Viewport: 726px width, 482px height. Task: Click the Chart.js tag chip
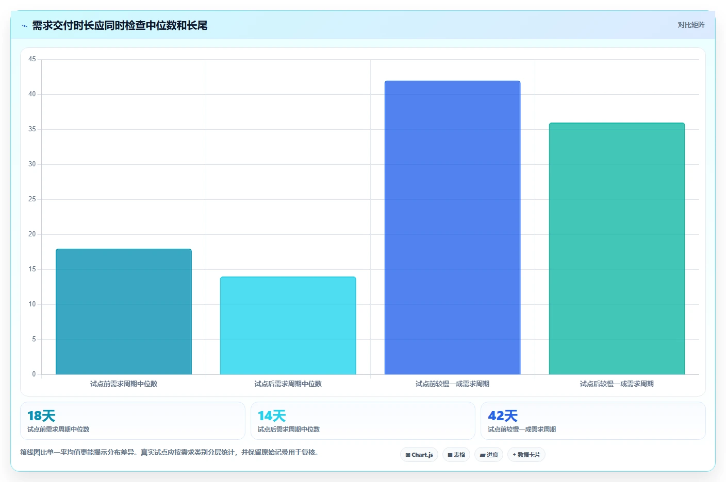click(419, 455)
